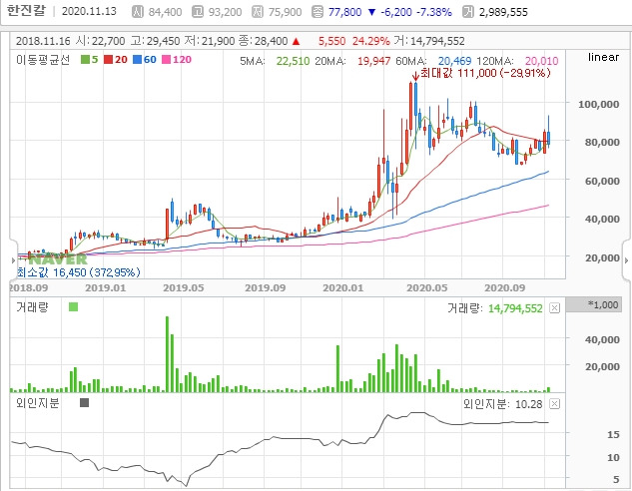Screen dimensions: 632x491
Task: Toggle the green 5-day moving average swatch
Action: [85, 60]
